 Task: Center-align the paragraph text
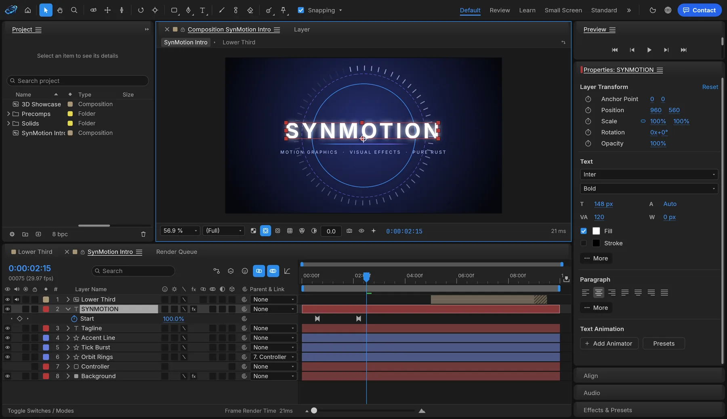pos(599,293)
